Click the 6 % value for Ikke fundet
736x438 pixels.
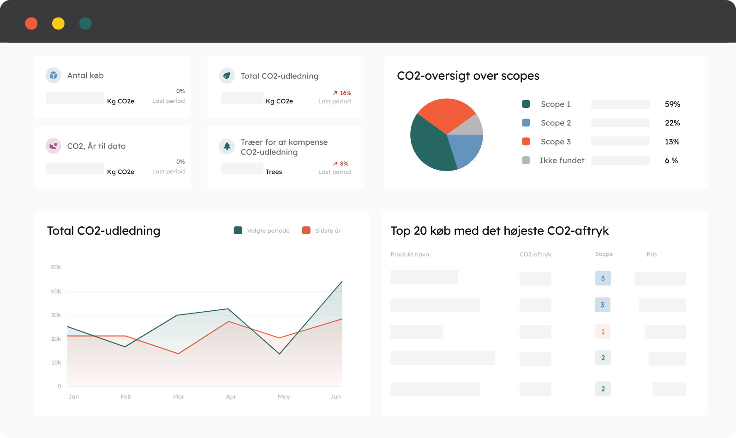[x=671, y=160]
